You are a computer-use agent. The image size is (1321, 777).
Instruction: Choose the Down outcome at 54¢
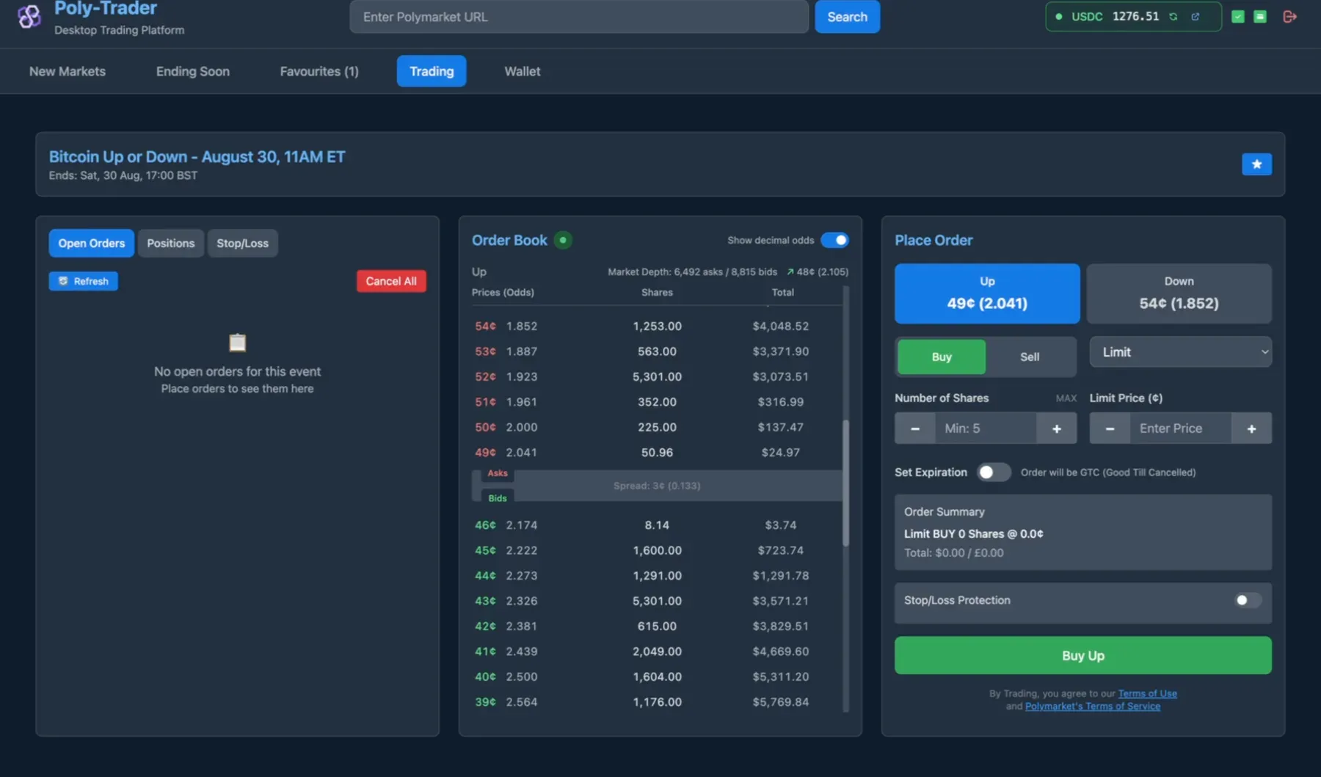(1179, 293)
